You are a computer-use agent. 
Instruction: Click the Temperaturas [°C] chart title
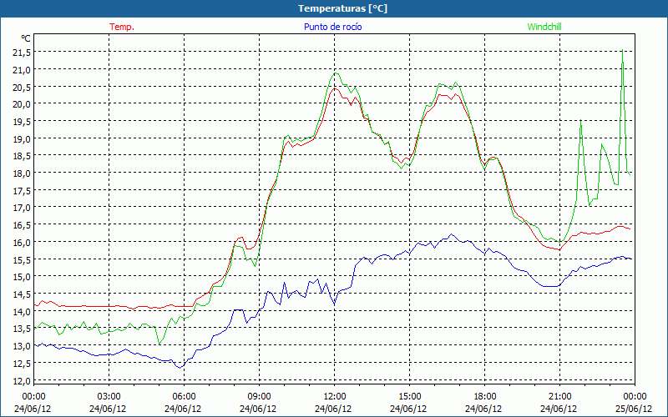(x=342, y=8)
